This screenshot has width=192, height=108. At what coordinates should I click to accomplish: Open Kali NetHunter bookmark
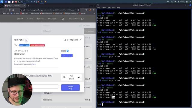tap(46, 13)
